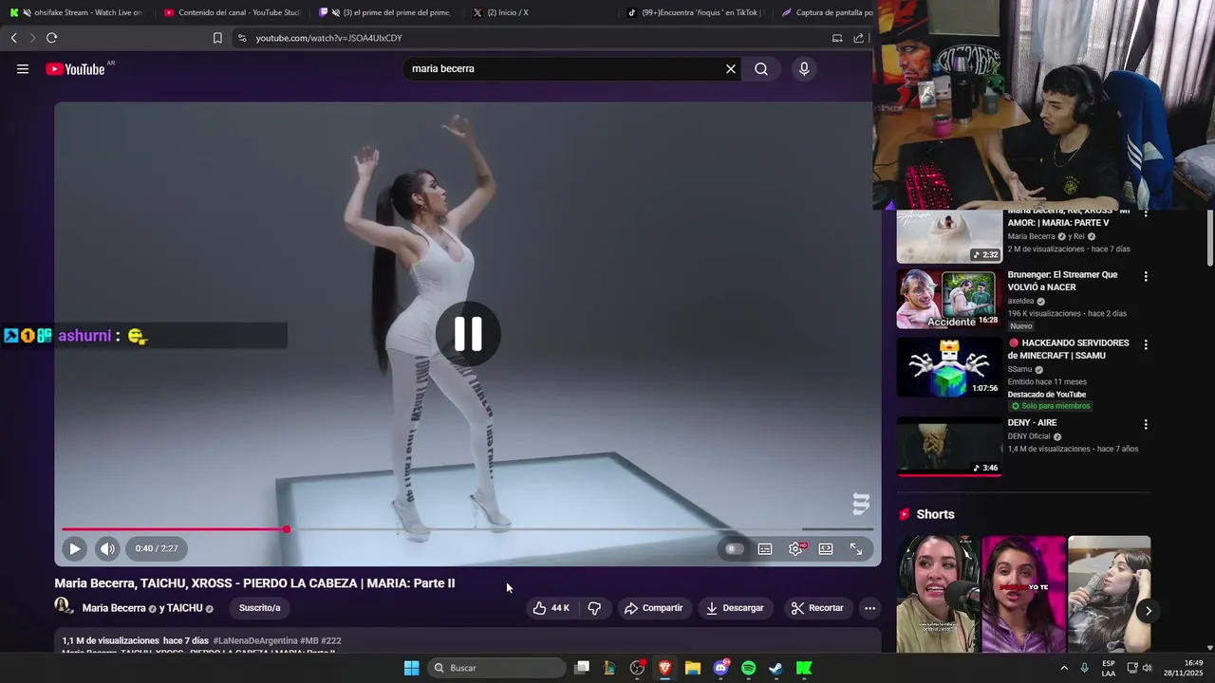Toggle the autoplay switch in the player

point(733,548)
